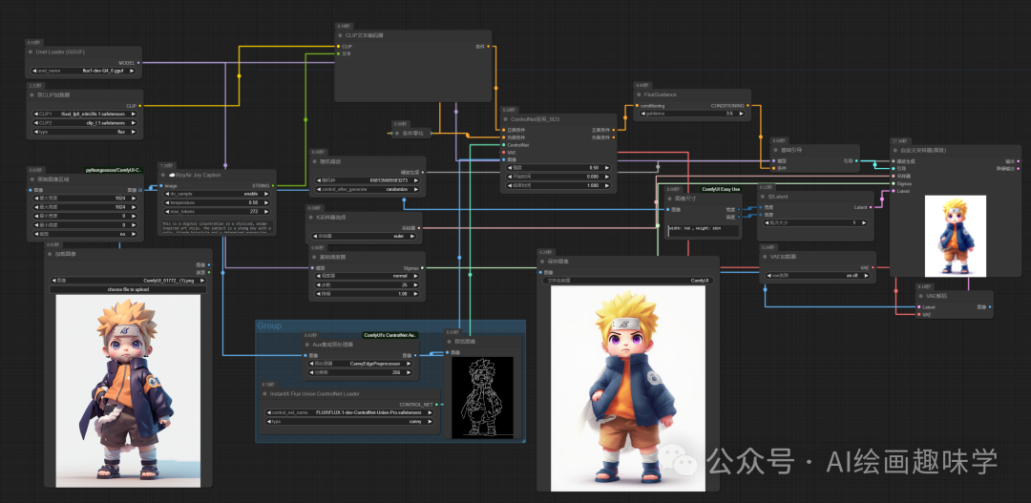Click the Latent input socket on VAE decode node

[x=918, y=306]
